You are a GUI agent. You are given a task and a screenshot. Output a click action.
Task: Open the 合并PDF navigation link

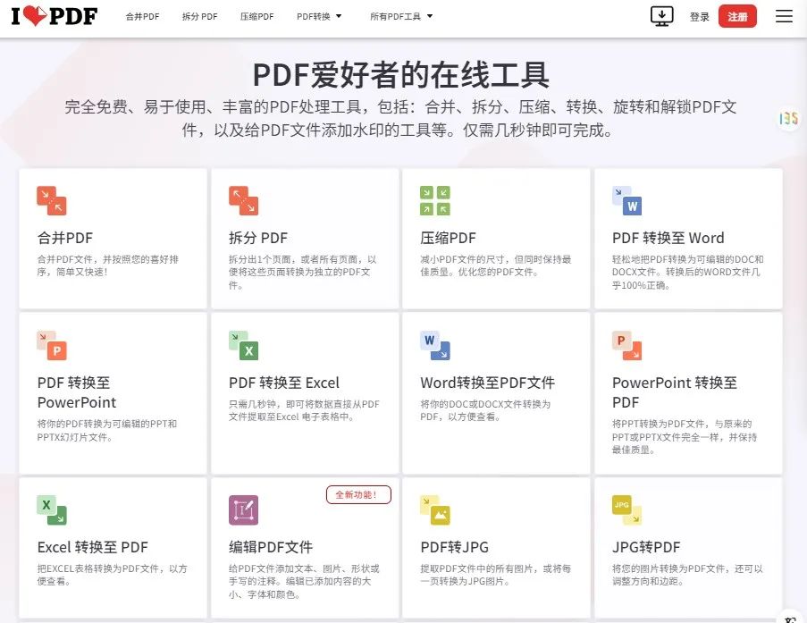[x=143, y=16]
